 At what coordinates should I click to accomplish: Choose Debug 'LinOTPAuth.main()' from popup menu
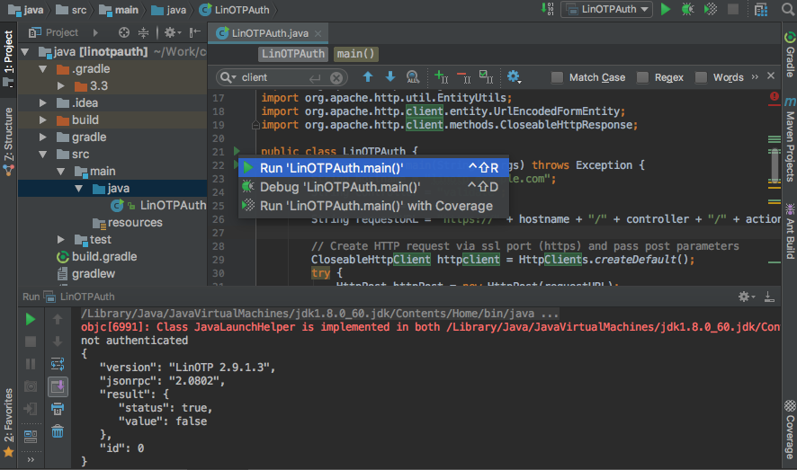pyautogui.click(x=340, y=187)
